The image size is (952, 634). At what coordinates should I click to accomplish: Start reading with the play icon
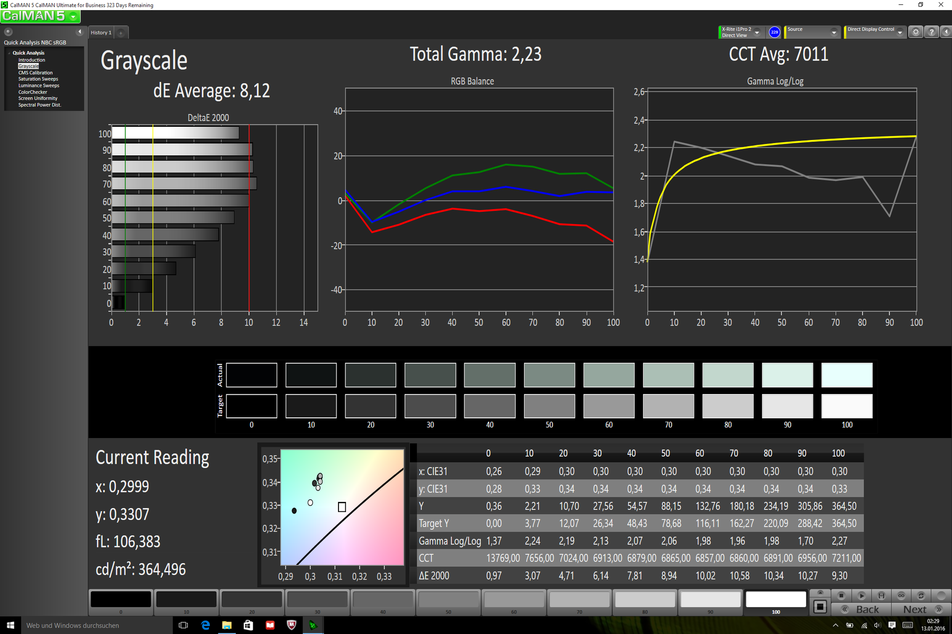862,595
